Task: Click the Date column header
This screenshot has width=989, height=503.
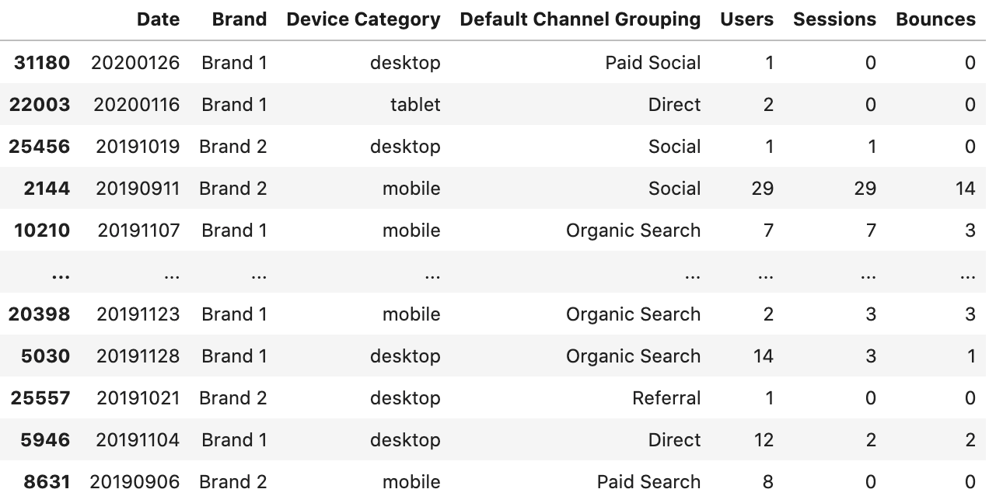Action: [158, 20]
